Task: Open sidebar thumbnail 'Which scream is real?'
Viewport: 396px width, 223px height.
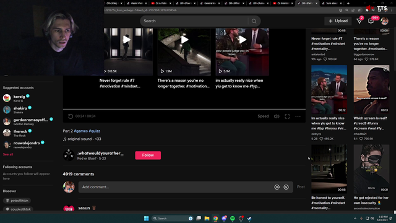Action: point(371,89)
